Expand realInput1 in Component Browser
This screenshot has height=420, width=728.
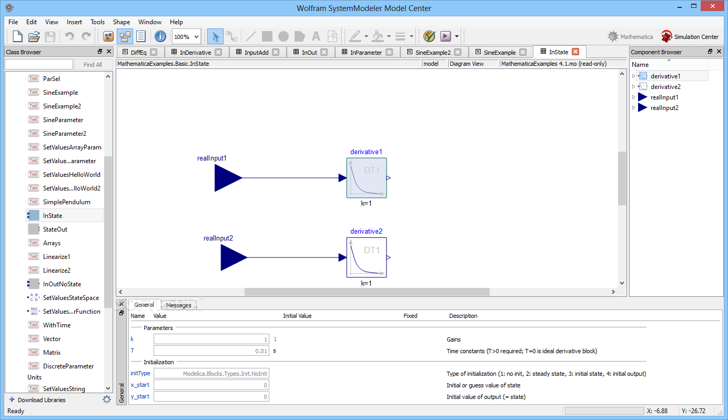pyautogui.click(x=633, y=97)
